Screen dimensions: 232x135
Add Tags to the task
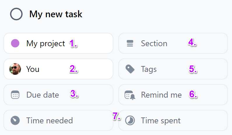point(173,69)
